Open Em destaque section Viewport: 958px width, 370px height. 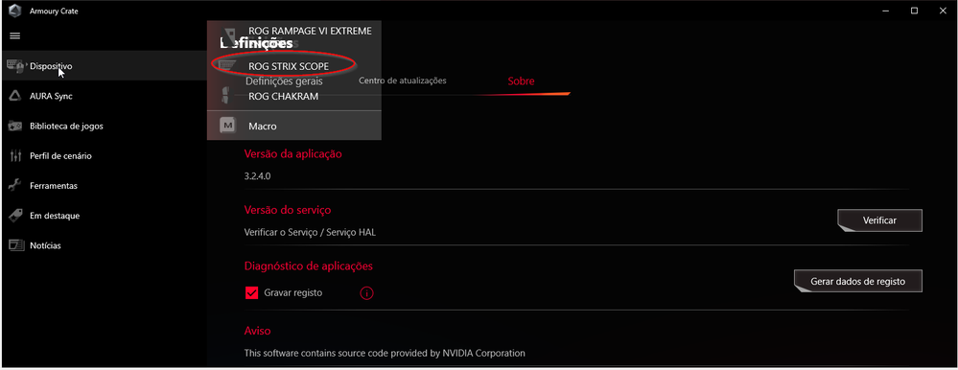pyautogui.click(x=104, y=216)
